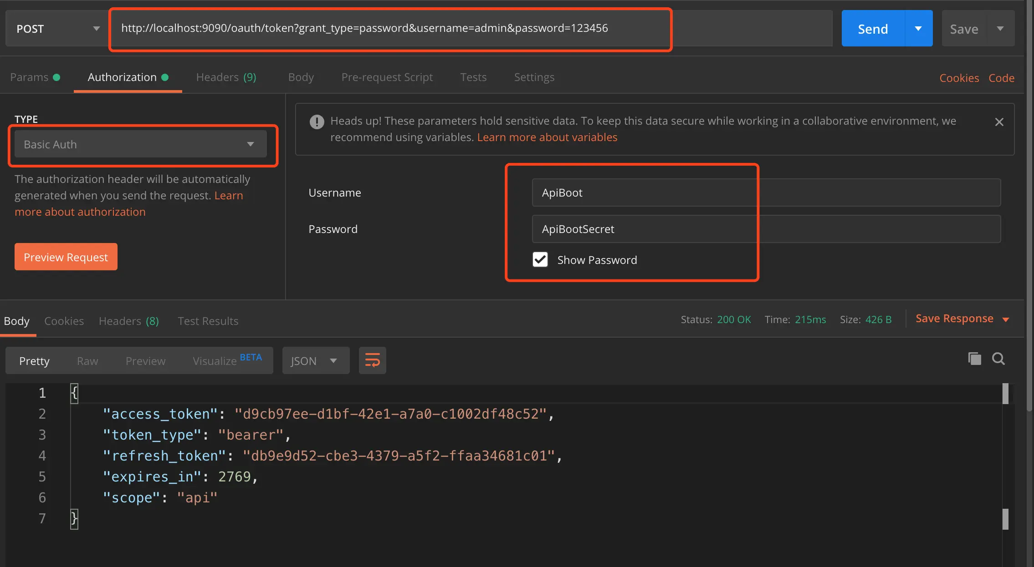1034x567 pixels.
Task: Click the Preview Request button
Action: click(x=66, y=257)
